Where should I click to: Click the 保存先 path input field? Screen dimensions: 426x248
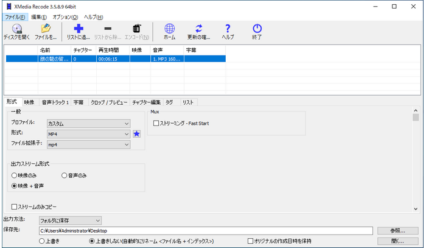204,231
